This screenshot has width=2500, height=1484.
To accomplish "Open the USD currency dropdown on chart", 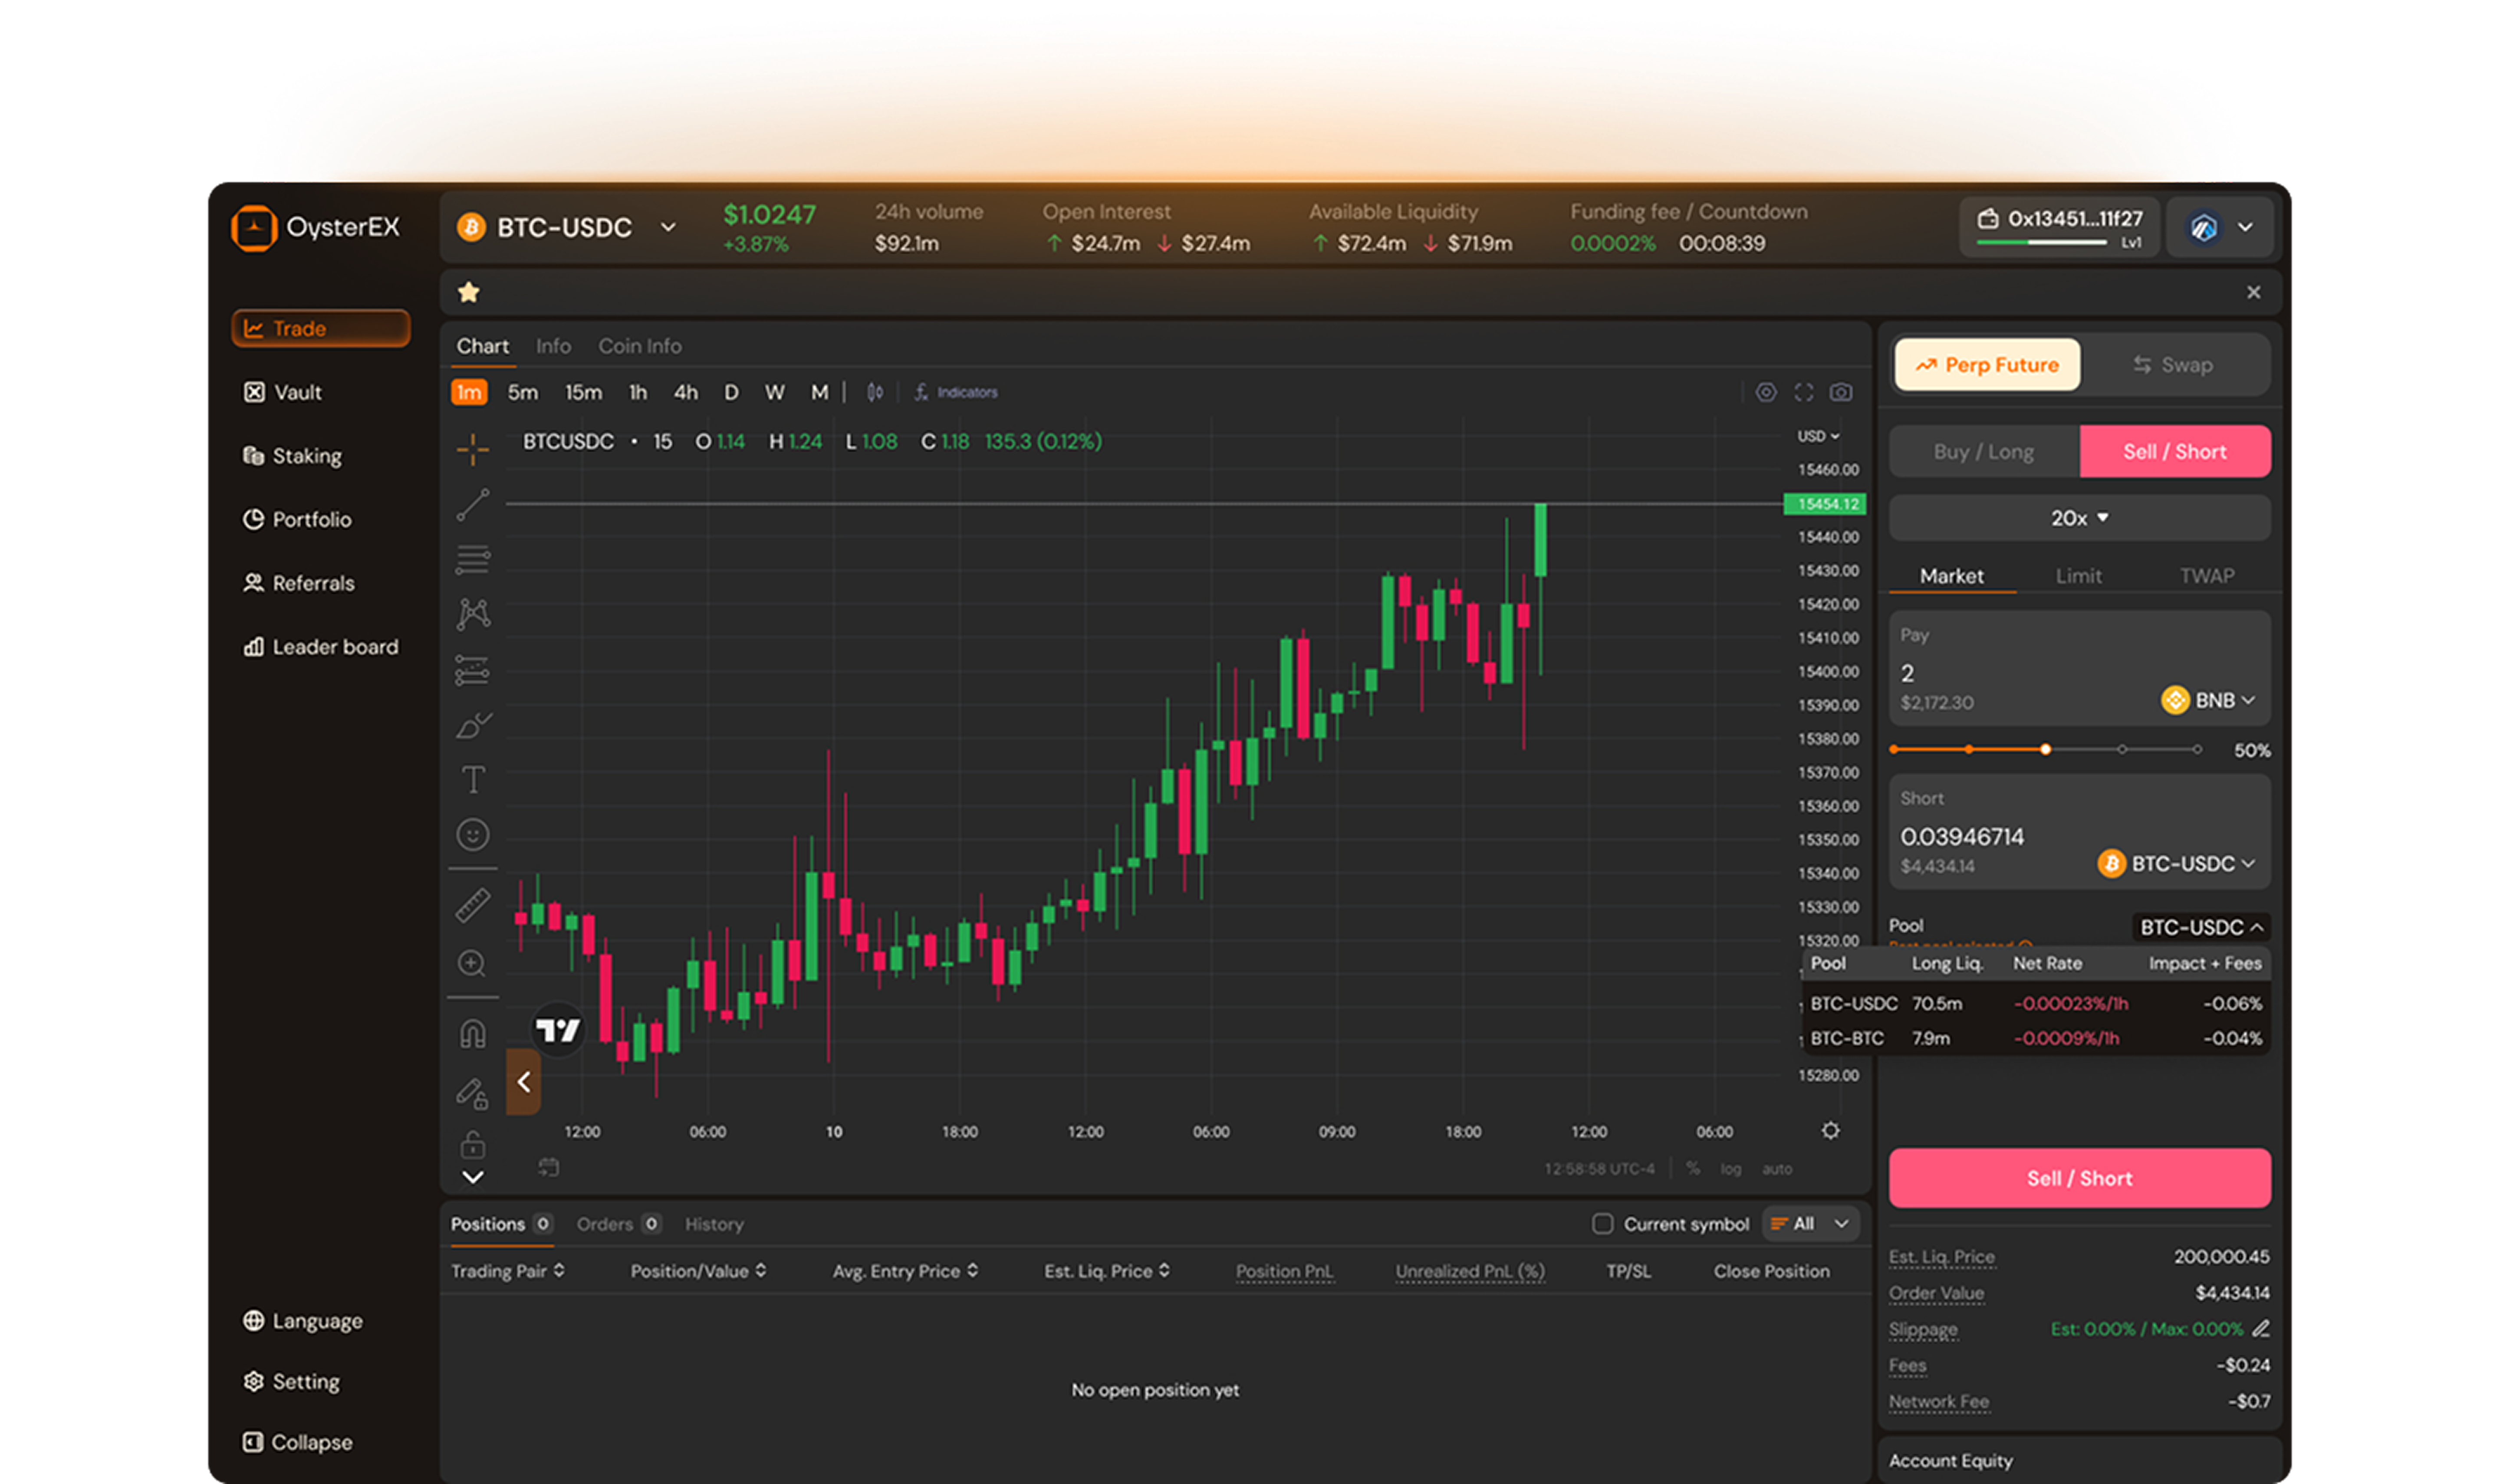I will (x=1818, y=436).
